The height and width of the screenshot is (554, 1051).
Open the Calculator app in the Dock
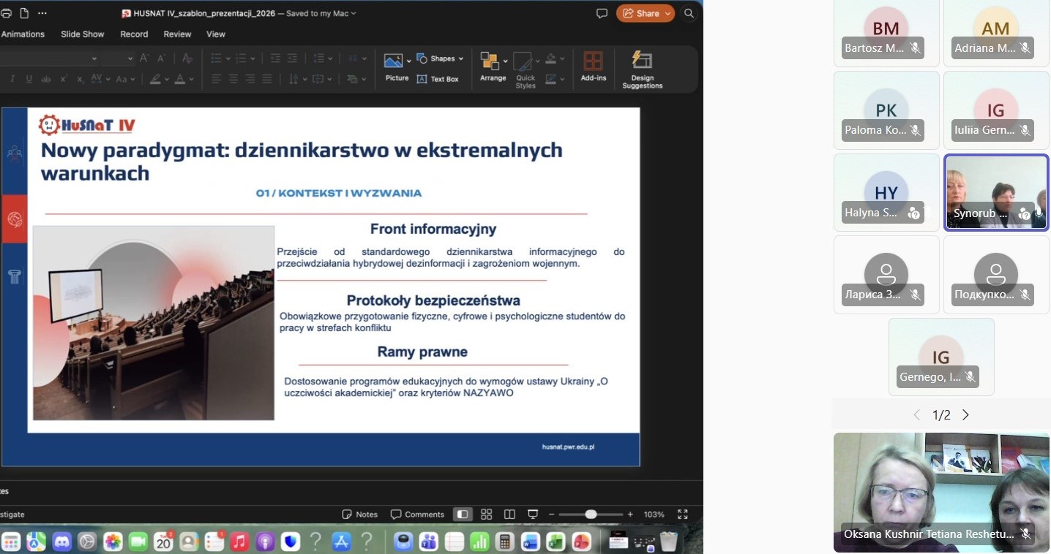[x=504, y=542]
